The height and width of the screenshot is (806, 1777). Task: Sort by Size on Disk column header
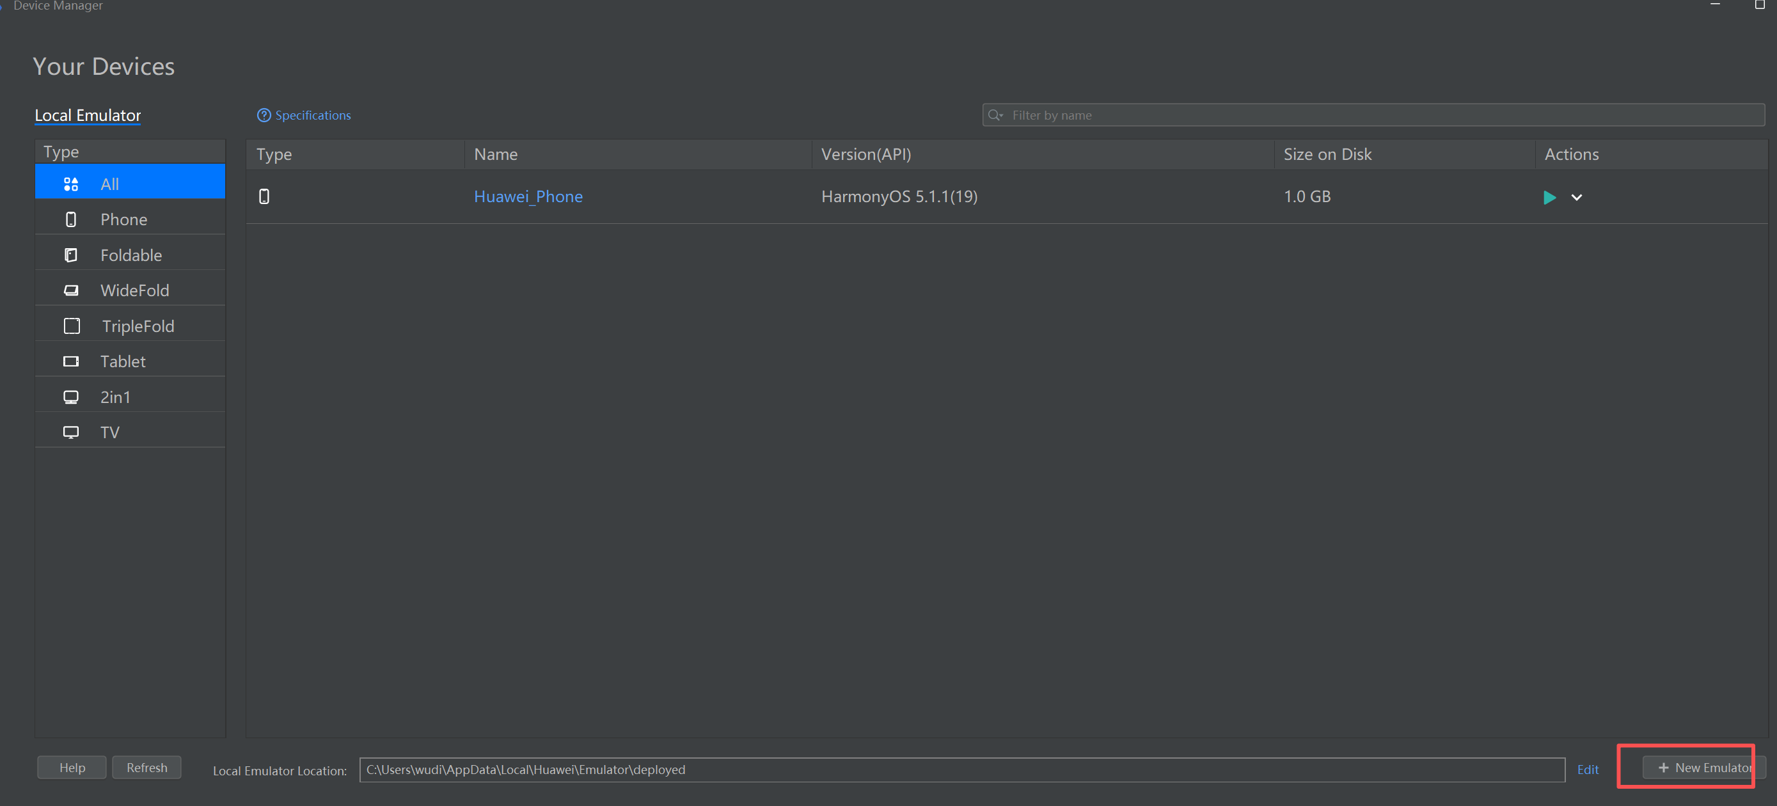1327,155
